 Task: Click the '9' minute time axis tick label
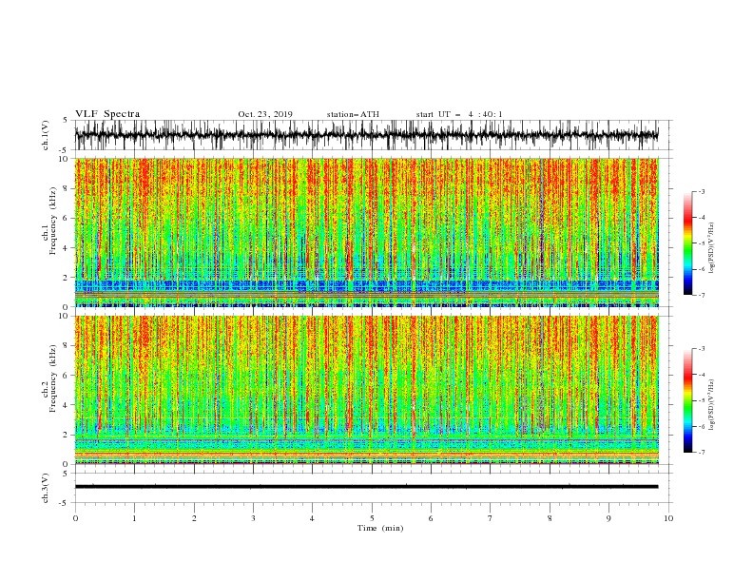(x=608, y=518)
